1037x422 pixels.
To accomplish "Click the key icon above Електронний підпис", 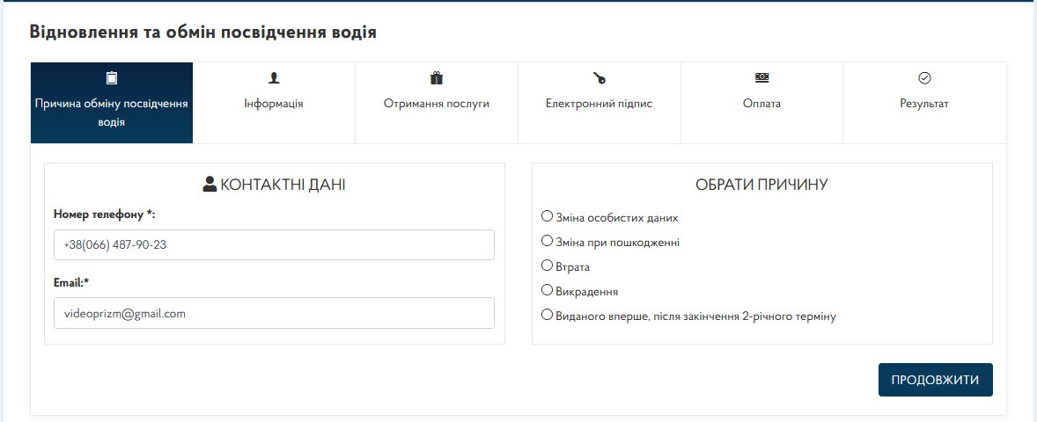I will 599,78.
